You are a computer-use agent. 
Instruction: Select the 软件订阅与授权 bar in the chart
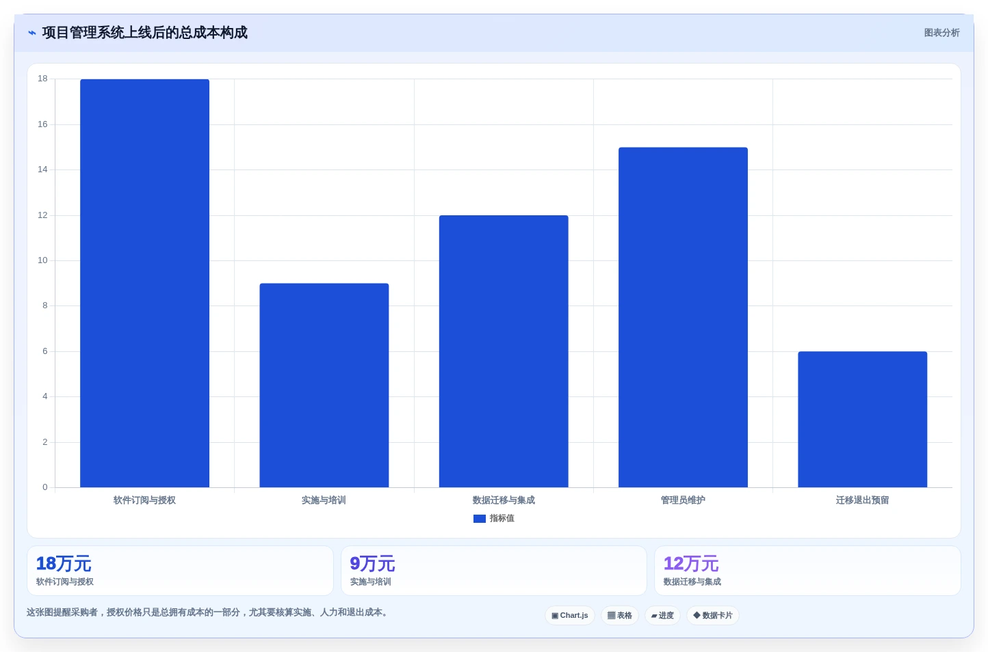click(144, 283)
